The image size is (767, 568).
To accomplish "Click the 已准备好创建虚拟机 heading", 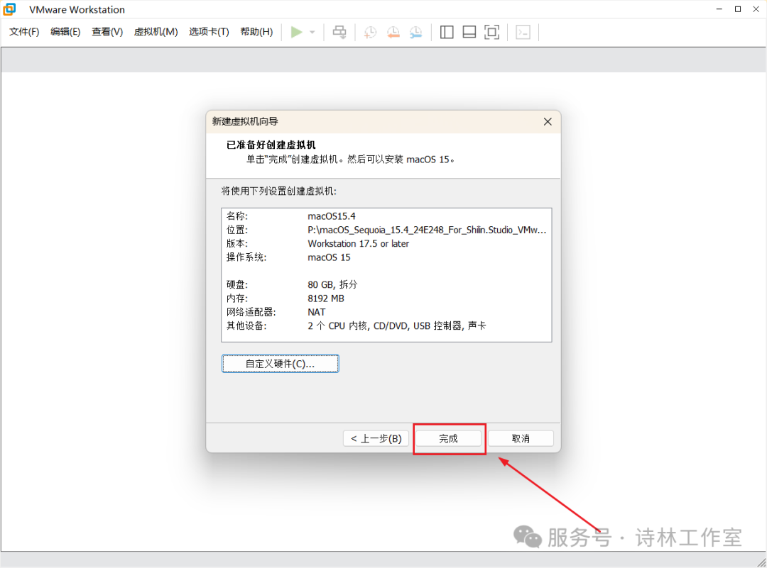I will click(x=271, y=145).
